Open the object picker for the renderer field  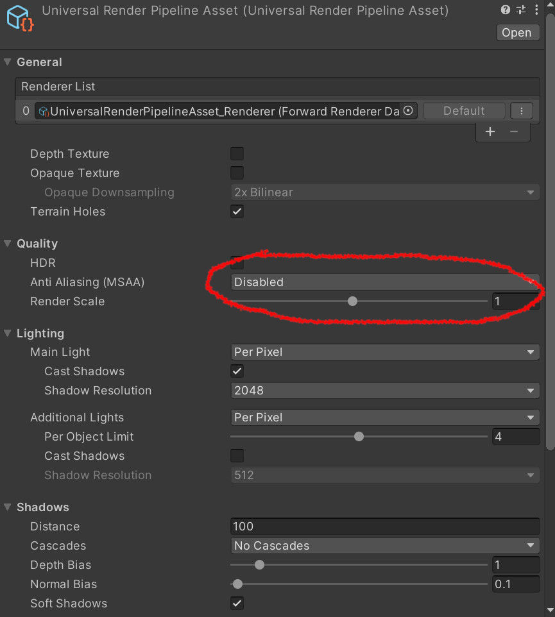[408, 110]
